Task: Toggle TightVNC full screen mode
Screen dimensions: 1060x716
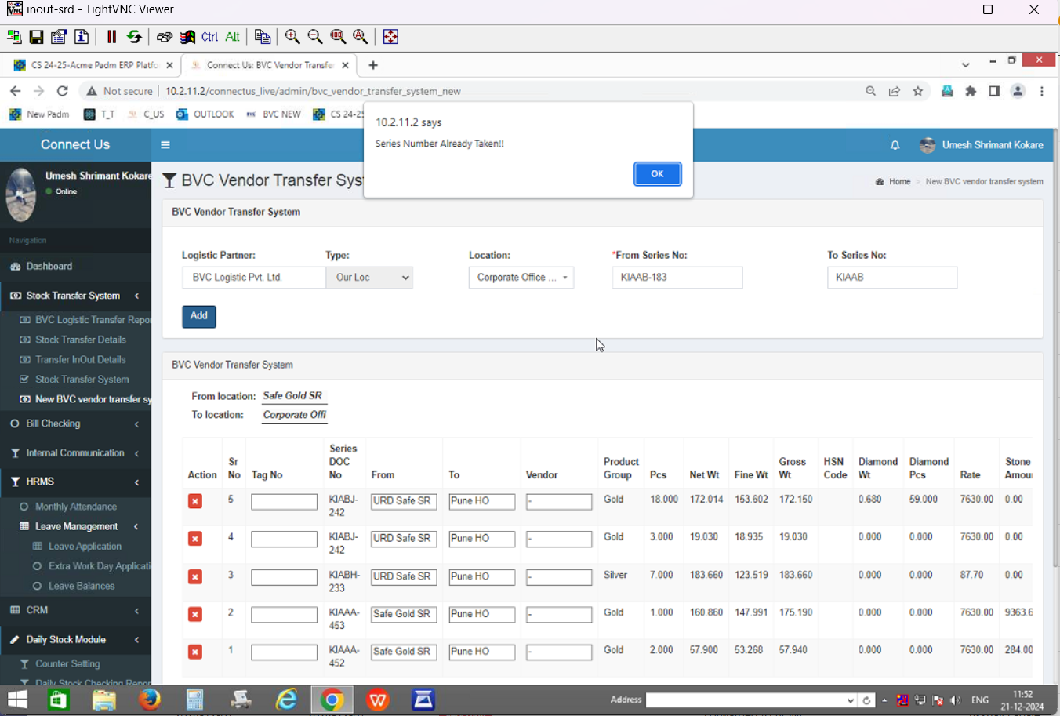Action: pos(390,37)
